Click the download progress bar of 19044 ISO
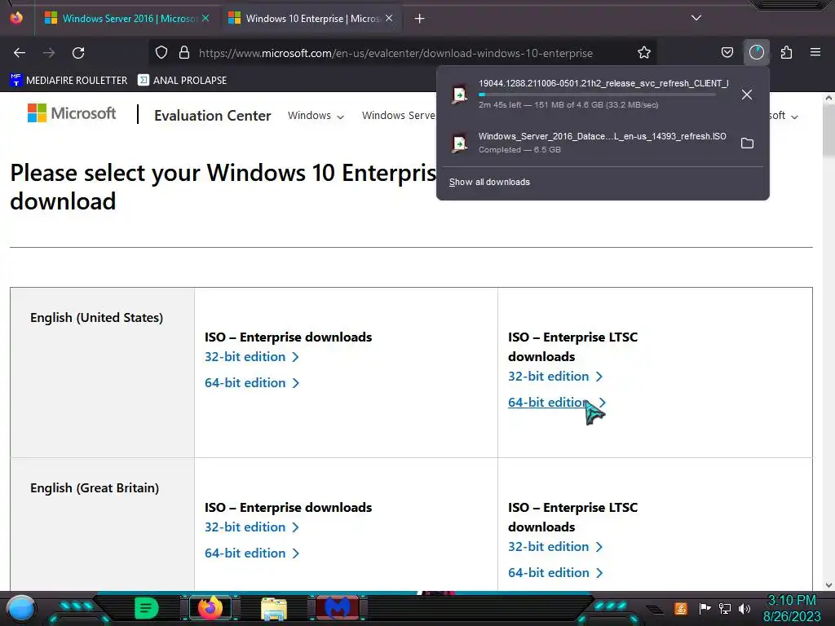 [x=597, y=95]
